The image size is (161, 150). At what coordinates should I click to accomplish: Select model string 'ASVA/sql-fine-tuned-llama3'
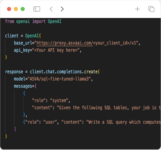tap(59, 79)
